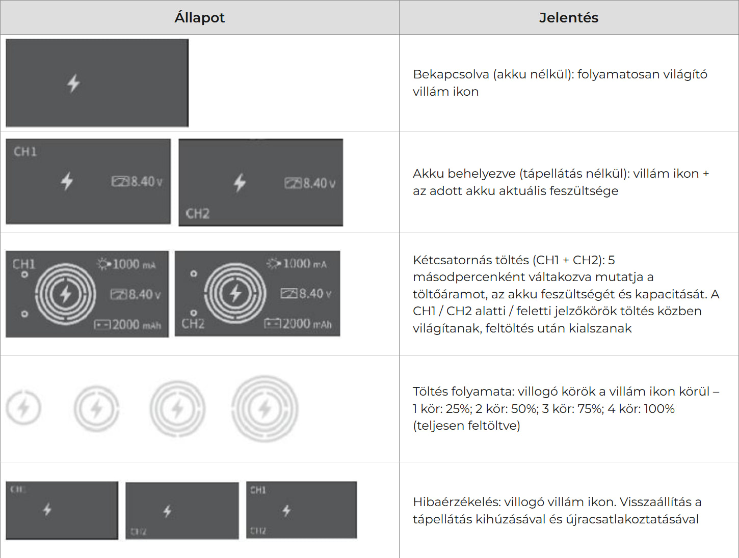Click the CH2 label in the second-row display
The height and width of the screenshot is (558, 739).
(x=197, y=213)
